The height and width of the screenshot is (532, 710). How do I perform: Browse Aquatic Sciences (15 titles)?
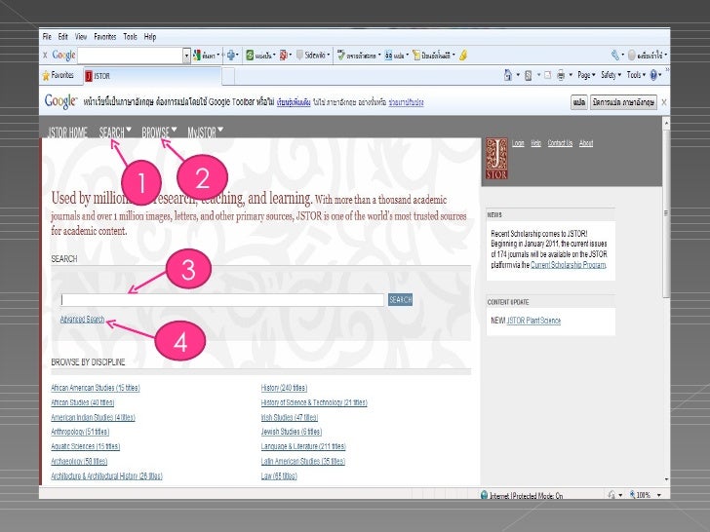[x=85, y=446]
